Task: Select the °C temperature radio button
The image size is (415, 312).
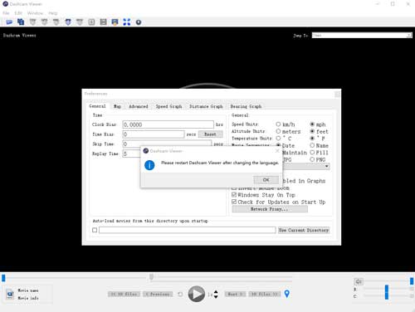Action: pyautogui.click(x=278, y=138)
